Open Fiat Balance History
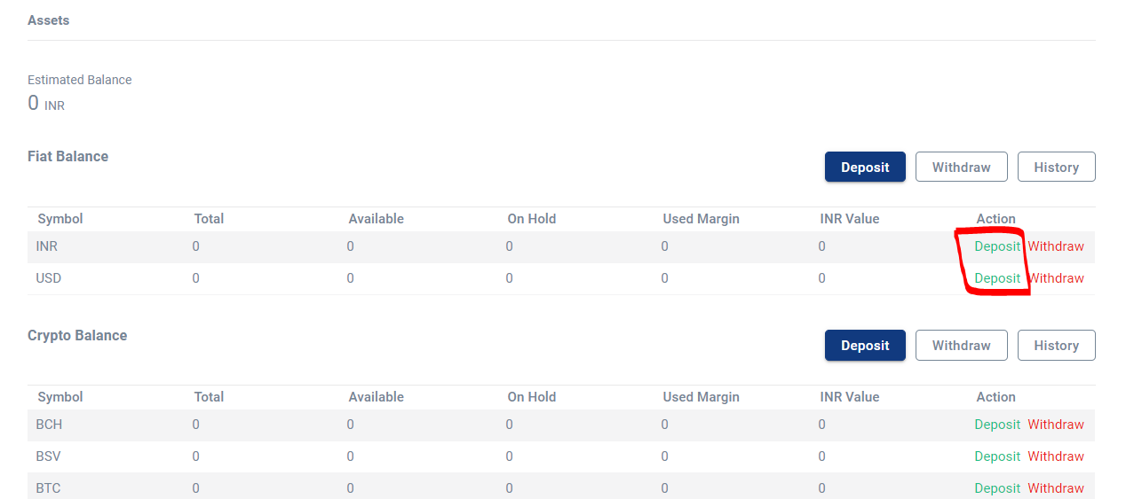The width and height of the screenshot is (1126, 499). coord(1056,167)
